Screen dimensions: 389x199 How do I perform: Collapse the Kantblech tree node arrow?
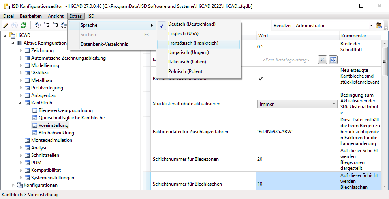21,103
